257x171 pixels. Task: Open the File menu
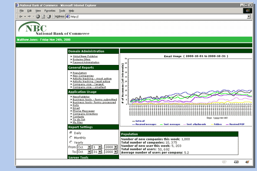tap(21, 11)
